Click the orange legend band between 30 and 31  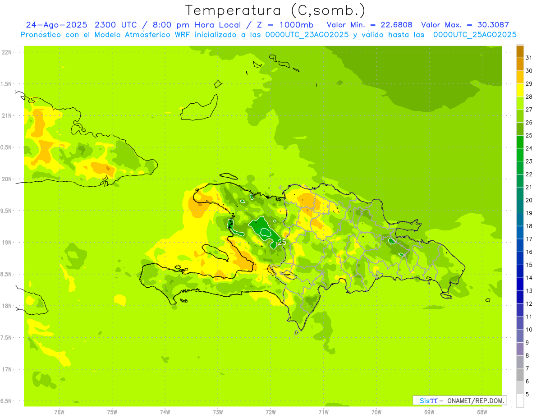tap(520, 64)
